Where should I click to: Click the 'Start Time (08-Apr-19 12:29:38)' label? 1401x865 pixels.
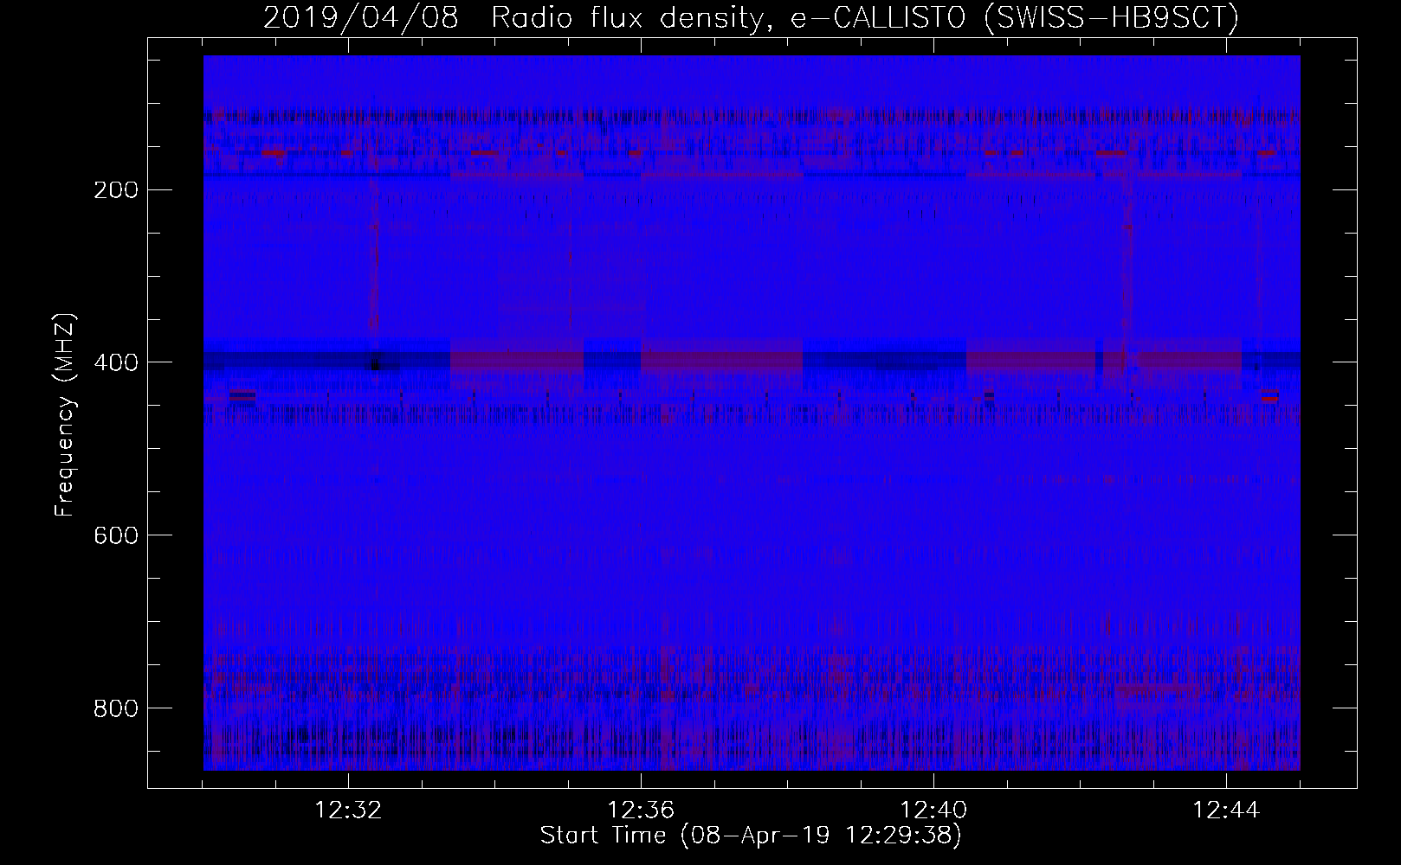pos(752,836)
